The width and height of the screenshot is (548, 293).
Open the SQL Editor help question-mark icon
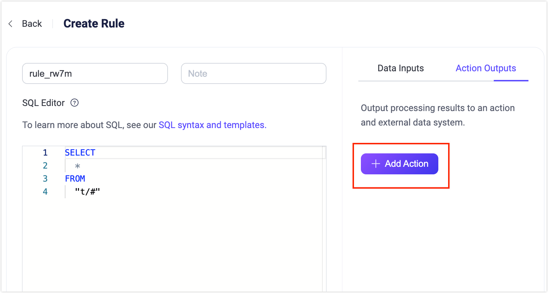pos(75,103)
